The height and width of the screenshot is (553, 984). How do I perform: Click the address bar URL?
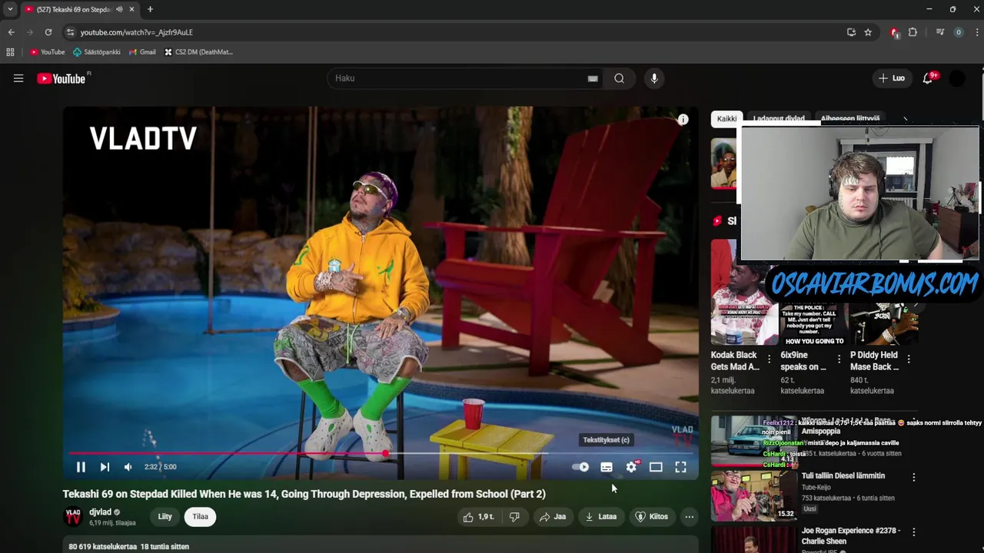click(x=137, y=32)
